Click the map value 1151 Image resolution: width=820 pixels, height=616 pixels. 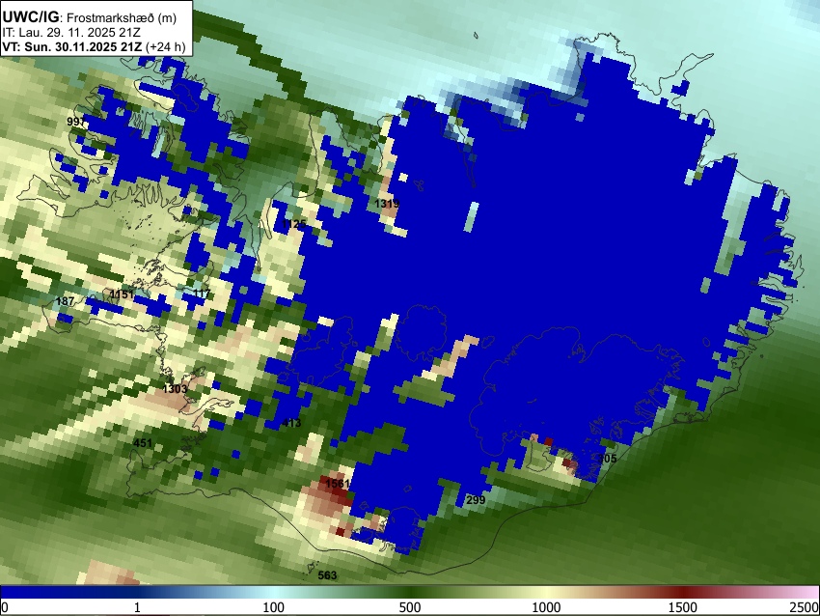tap(122, 294)
